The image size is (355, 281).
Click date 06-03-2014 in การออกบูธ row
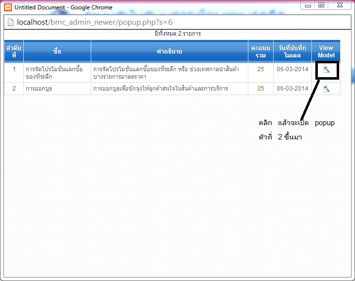point(293,89)
